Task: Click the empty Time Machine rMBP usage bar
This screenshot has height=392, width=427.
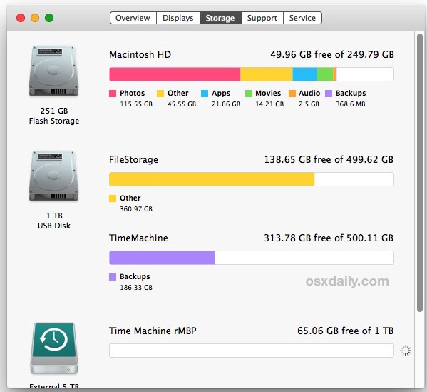Action: coord(252,351)
